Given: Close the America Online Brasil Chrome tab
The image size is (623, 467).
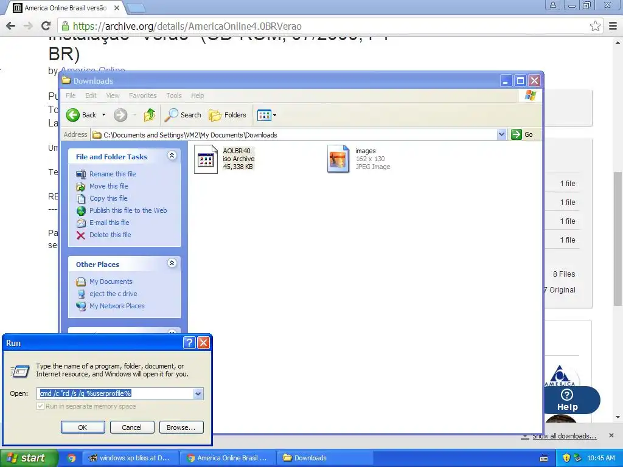Looking at the screenshot, I should [x=117, y=7].
